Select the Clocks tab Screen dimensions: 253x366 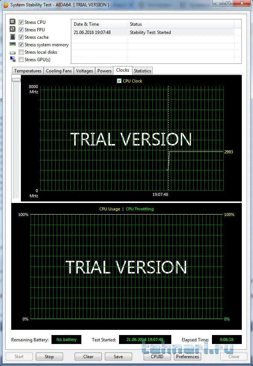[122, 70]
